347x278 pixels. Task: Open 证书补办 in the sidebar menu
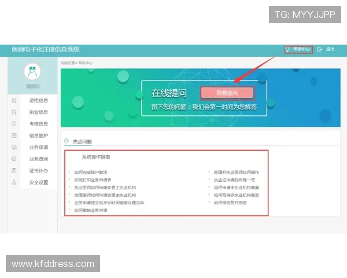click(x=39, y=171)
